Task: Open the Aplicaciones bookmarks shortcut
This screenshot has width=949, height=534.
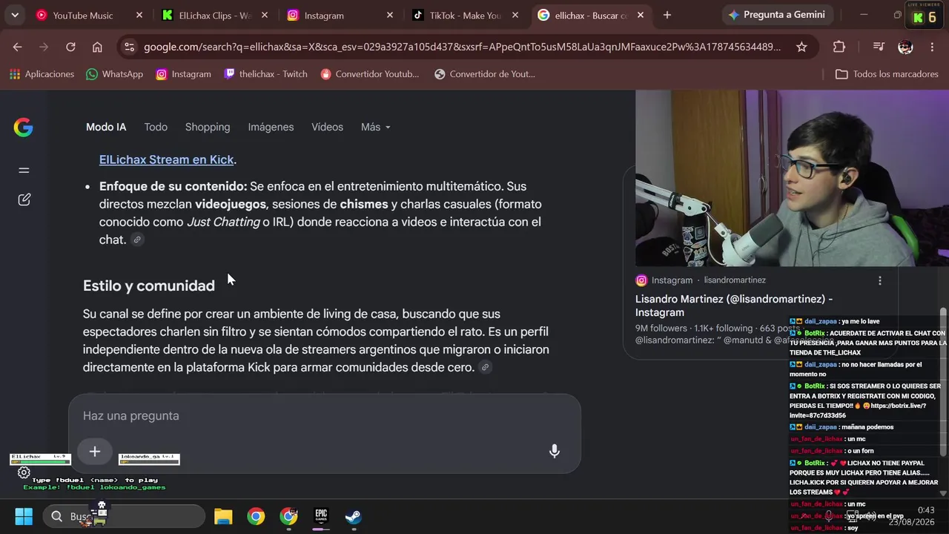Action: (42, 74)
